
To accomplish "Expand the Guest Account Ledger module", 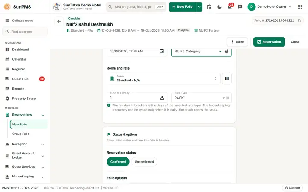I will [x=43, y=156].
